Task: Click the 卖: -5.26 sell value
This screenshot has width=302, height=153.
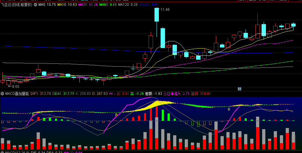Action: (x=137, y=94)
